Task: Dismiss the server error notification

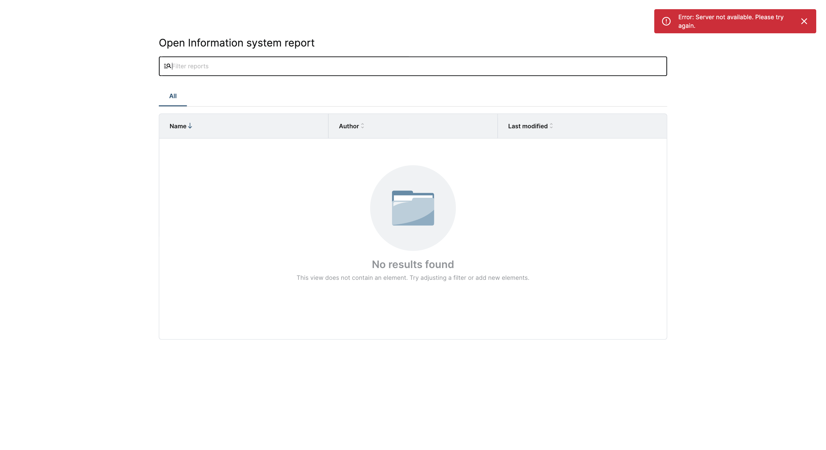Action: pyautogui.click(x=804, y=21)
